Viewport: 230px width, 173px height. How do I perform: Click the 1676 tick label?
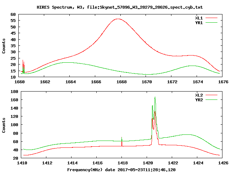(x=223, y=82)
